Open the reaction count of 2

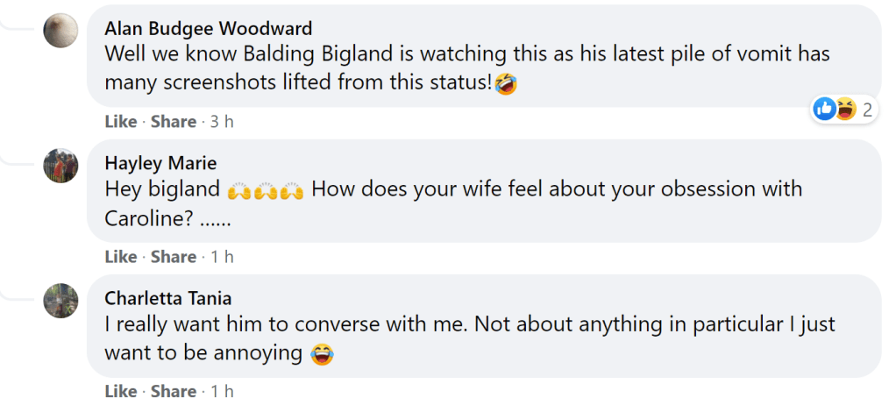[867, 110]
